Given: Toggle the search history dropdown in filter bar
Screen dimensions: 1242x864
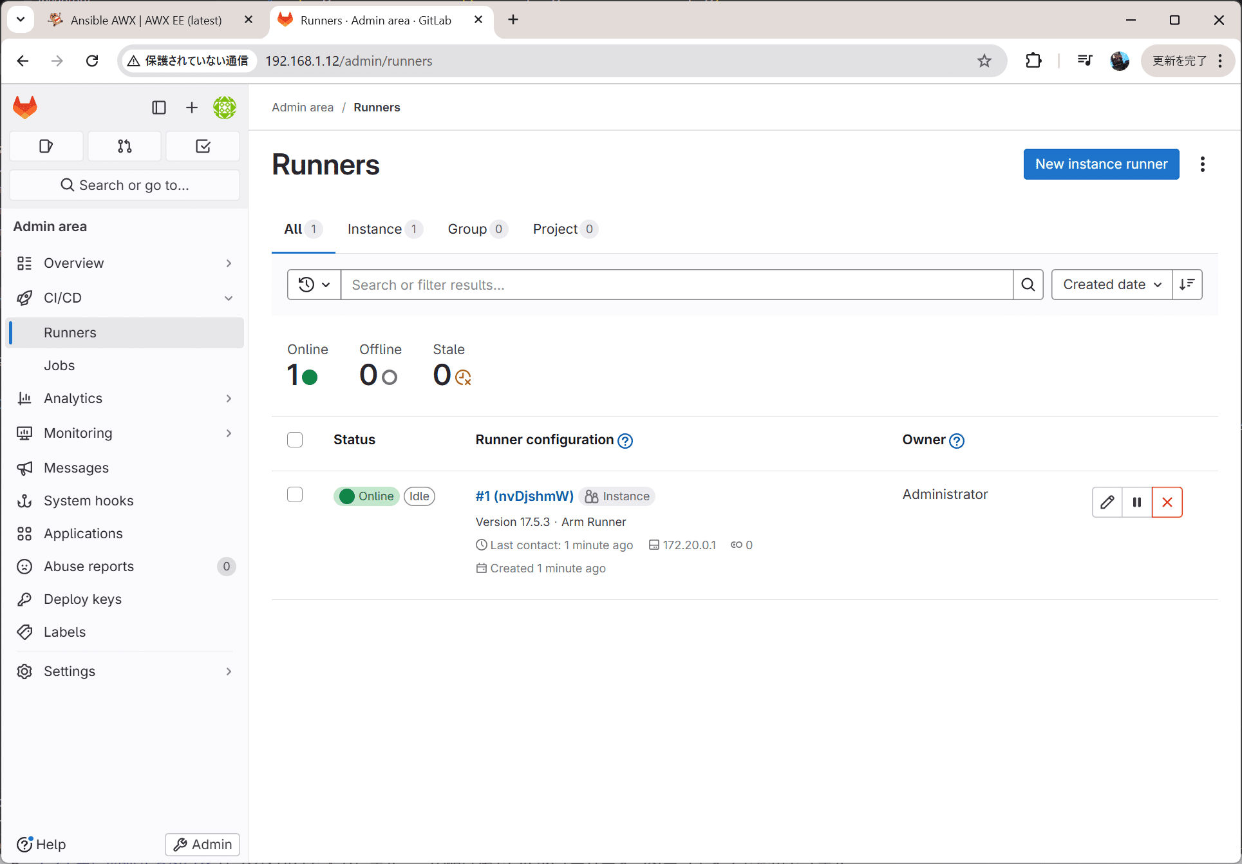Looking at the screenshot, I should click(x=314, y=285).
